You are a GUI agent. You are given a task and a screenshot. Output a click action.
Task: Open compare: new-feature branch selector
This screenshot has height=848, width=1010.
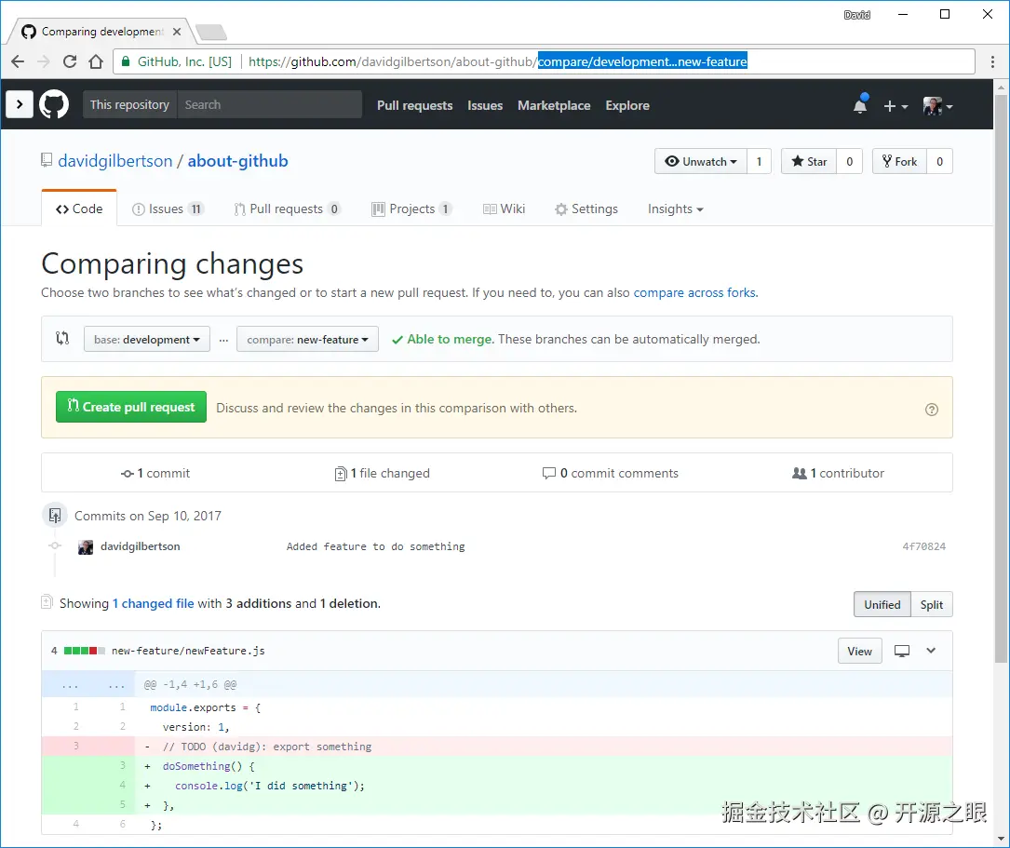tap(307, 340)
